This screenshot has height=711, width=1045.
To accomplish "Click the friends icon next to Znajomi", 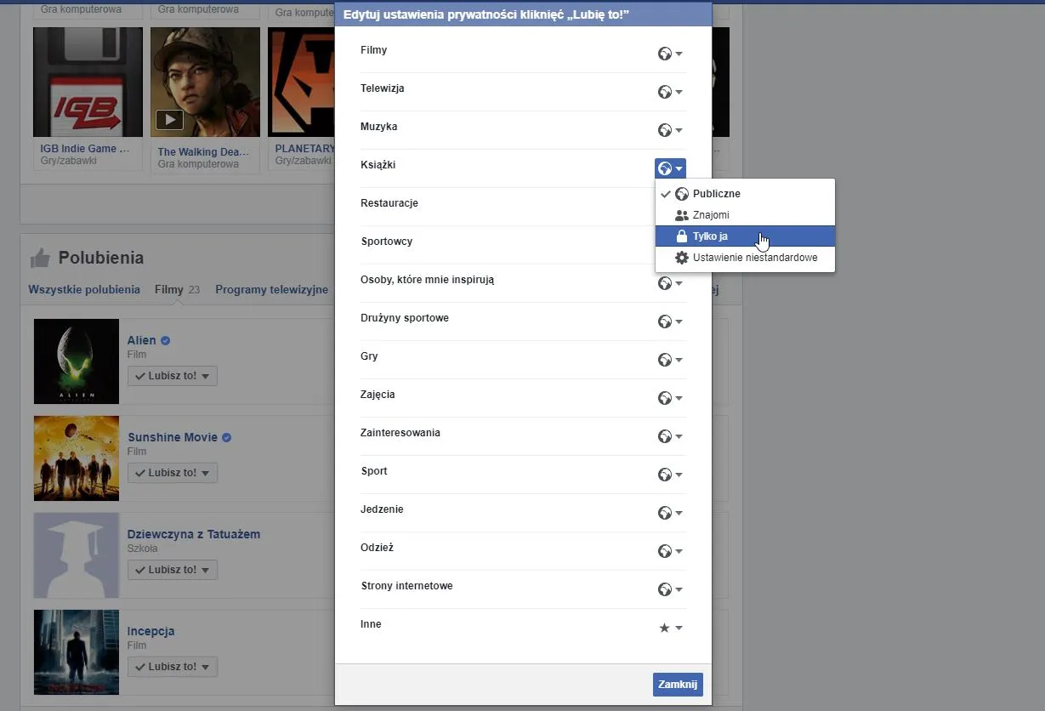I will [x=680, y=214].
